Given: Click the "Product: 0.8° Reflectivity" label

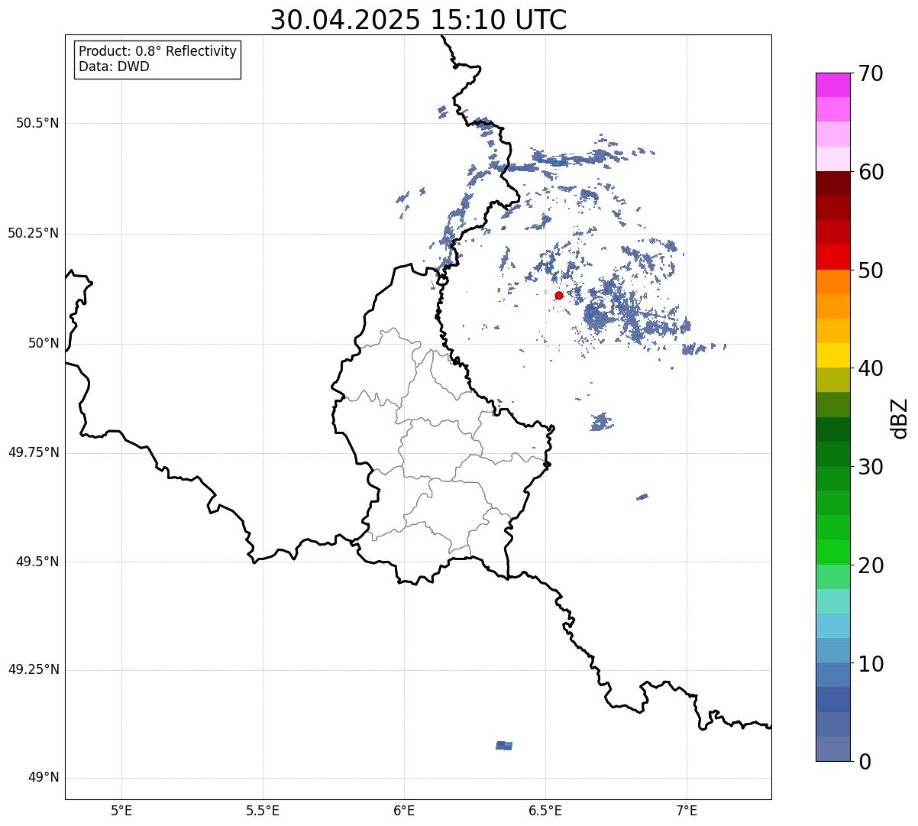Looking at the screenshot, I should [x=158, y=51].
